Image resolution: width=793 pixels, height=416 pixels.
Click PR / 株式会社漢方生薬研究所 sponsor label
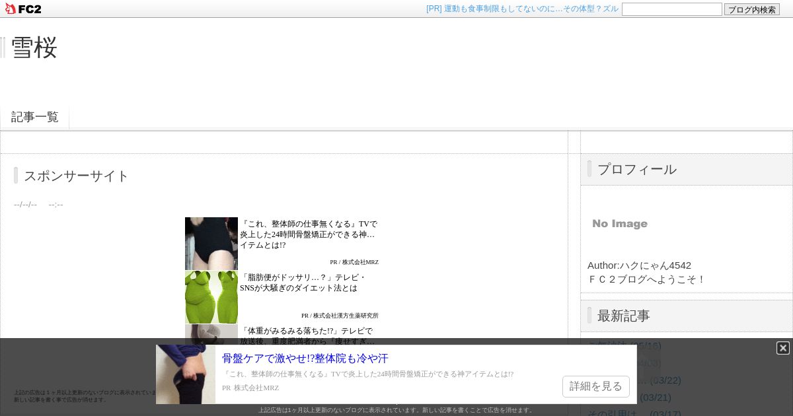(x=340, y=316)
